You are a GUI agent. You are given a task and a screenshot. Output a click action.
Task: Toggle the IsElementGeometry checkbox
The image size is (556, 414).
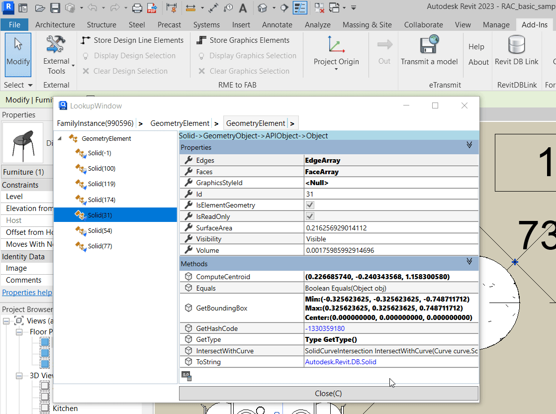coord(310,205)
